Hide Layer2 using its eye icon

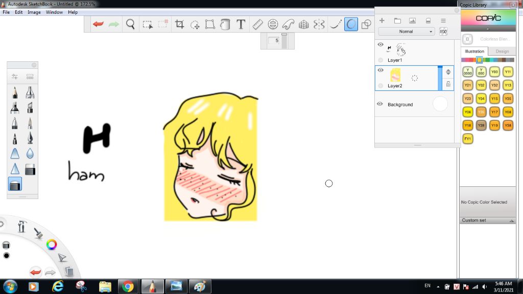tap(381, 70)
